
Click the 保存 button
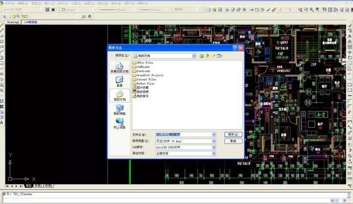[233, 135]
